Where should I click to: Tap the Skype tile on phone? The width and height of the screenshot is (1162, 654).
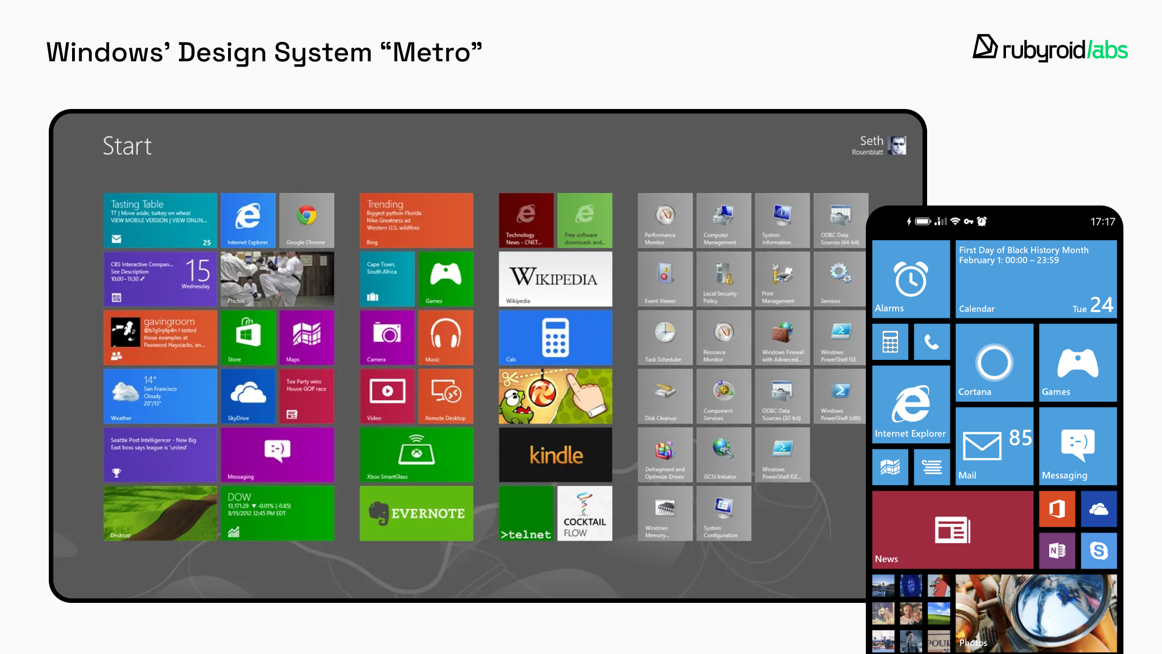(x=1098, y=550)
